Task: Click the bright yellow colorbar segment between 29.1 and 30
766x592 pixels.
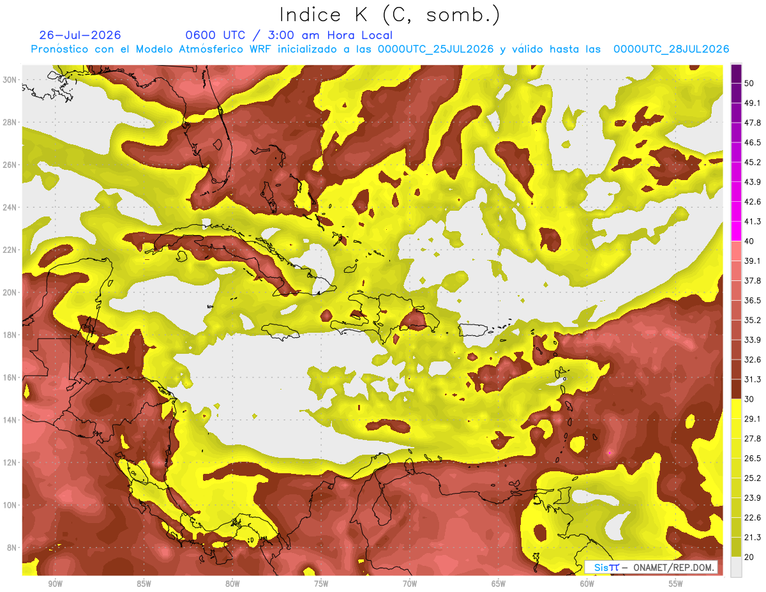Action: pos(736,409)
